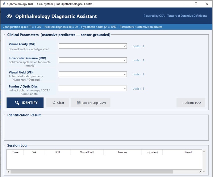Screen dimensions: 213x177
Task: Click the 'Powered by CXAI' header text
Action: (154, 16)
